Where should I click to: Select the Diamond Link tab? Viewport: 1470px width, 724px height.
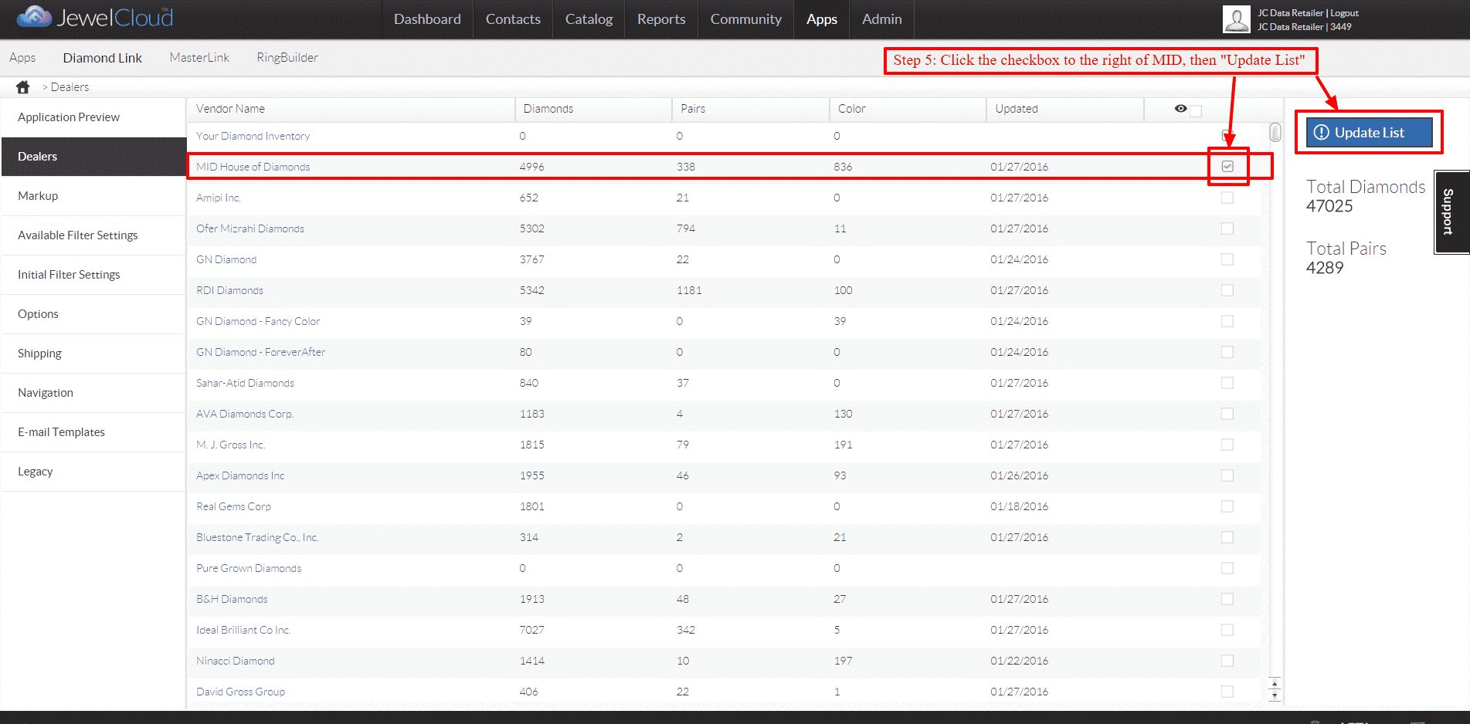[103, 58]
